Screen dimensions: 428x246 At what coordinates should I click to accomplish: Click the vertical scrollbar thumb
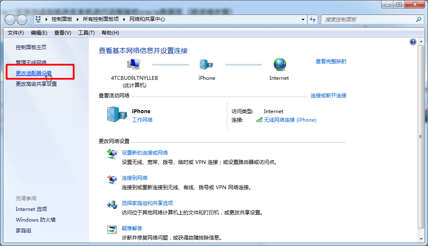[421, 137]
